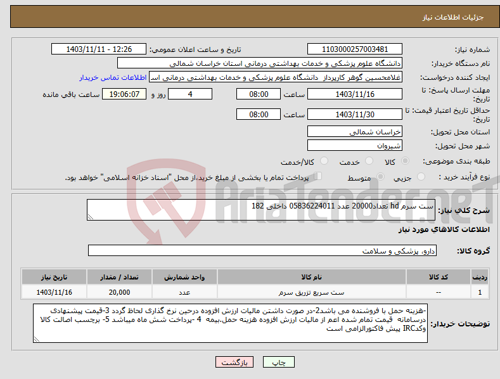
Task: Click the ردیف column header
Action: point(480,277)
